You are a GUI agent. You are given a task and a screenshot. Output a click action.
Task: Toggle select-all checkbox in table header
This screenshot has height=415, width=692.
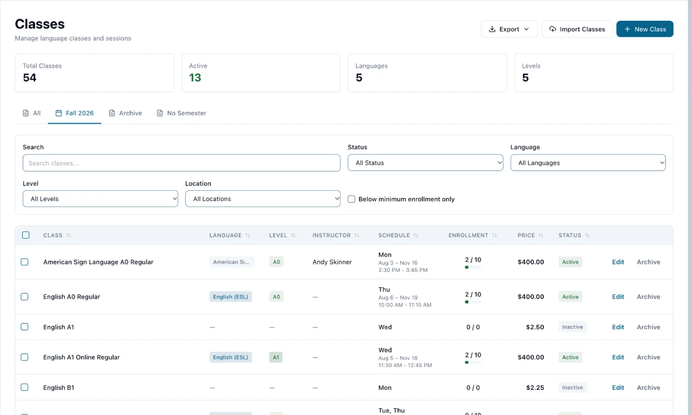[x=26, y=235]
